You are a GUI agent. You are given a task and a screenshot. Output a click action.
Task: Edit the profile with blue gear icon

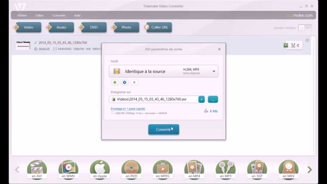click(124, 82)
